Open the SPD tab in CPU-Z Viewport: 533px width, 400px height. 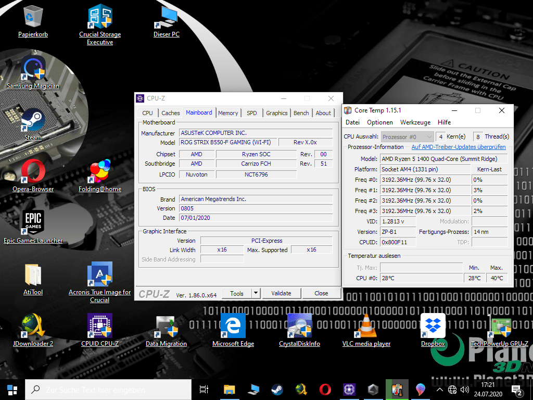tap(252, 113)
